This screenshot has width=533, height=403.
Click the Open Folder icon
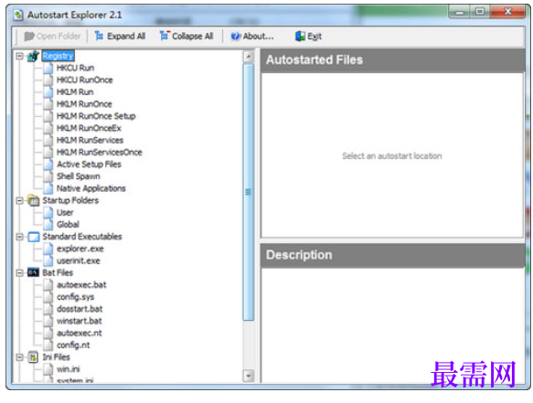point(29,36)
